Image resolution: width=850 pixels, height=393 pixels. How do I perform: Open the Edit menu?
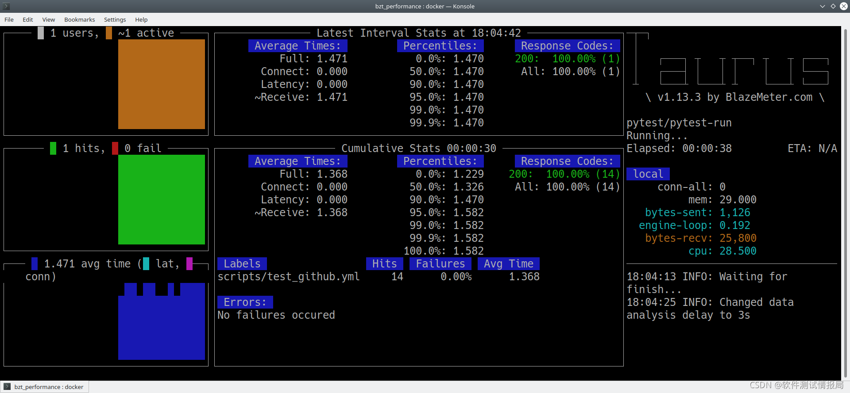tap(28, 19)
